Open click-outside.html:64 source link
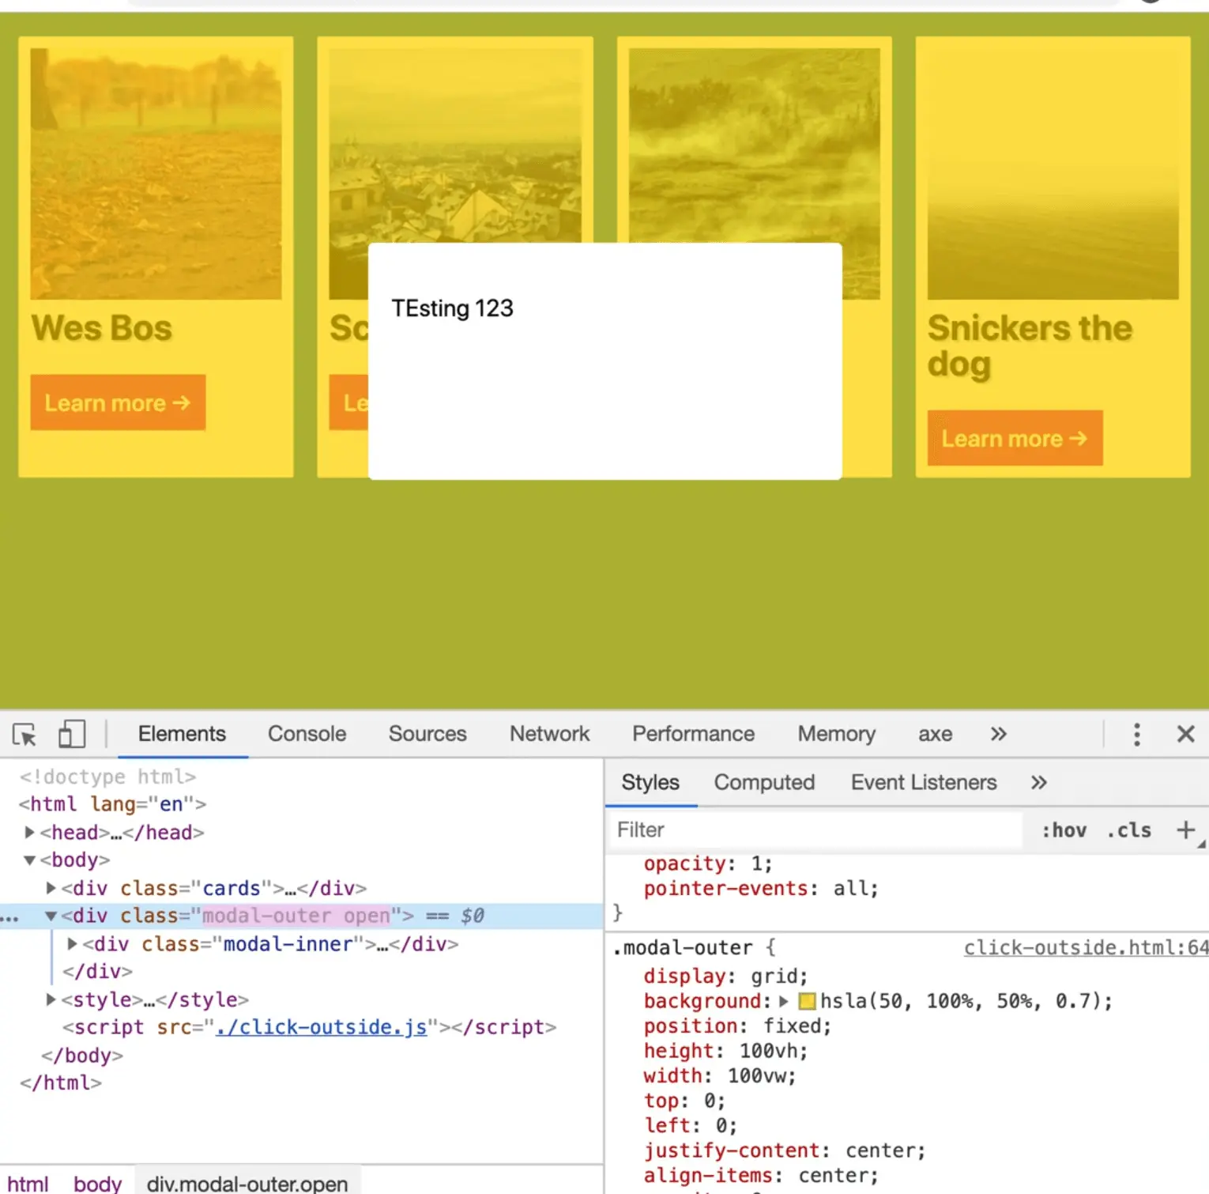 pos(1085,948)
